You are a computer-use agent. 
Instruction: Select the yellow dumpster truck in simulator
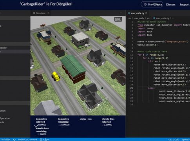tap(56, 76)
